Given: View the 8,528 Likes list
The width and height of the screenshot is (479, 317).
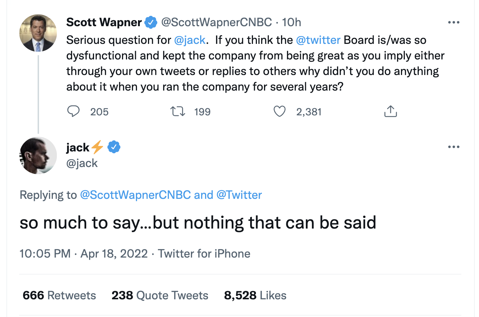Looking at the screenshot, I should [x=255, y=295].
